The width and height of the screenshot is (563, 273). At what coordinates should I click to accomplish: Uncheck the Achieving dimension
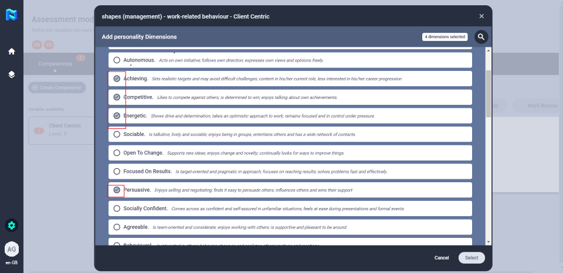(117, 79)
